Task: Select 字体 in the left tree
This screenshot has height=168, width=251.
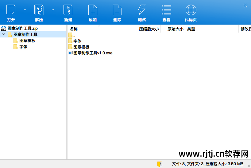Action: point(23,47)
